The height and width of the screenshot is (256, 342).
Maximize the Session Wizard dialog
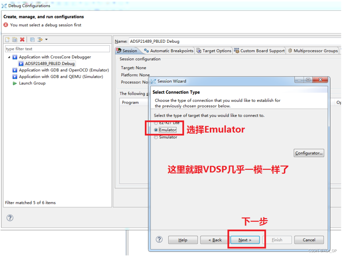point(308,80)
